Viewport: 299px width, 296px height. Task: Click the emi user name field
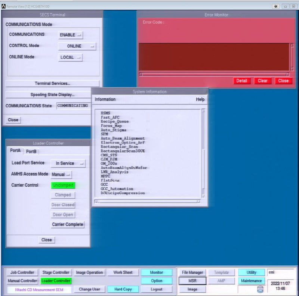click(280, 272)
